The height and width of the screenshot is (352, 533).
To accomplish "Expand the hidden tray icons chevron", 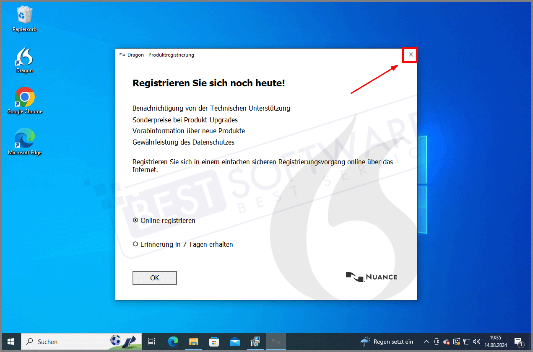I will tap(426, 342).
